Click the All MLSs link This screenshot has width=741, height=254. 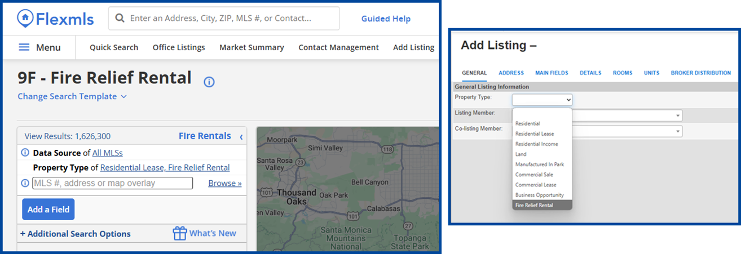click(107, 153)
